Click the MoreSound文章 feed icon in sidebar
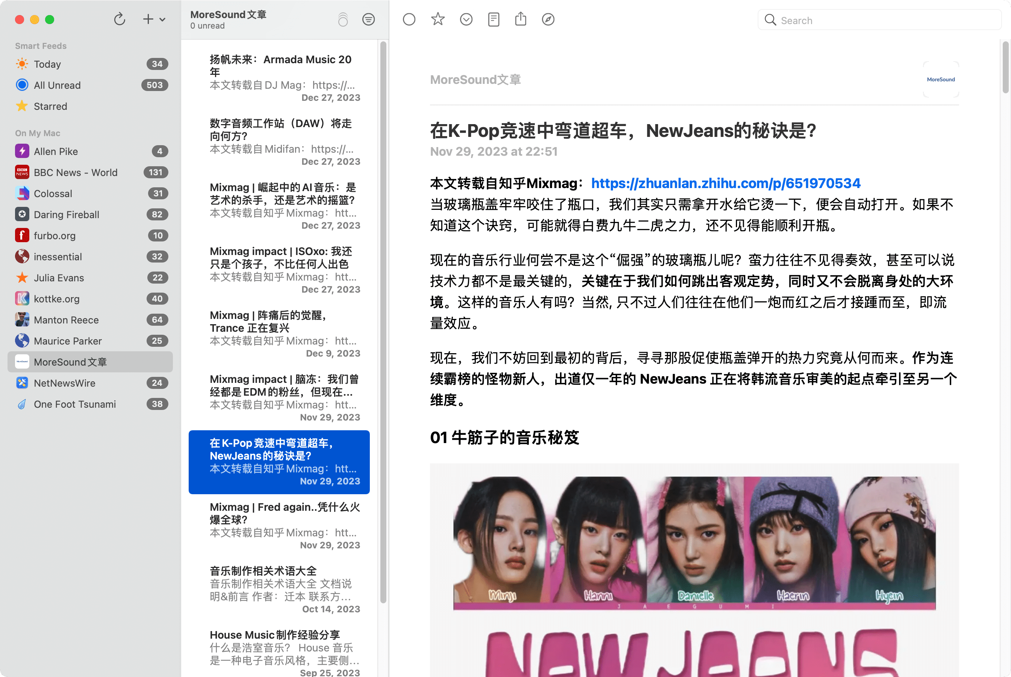 22,362
